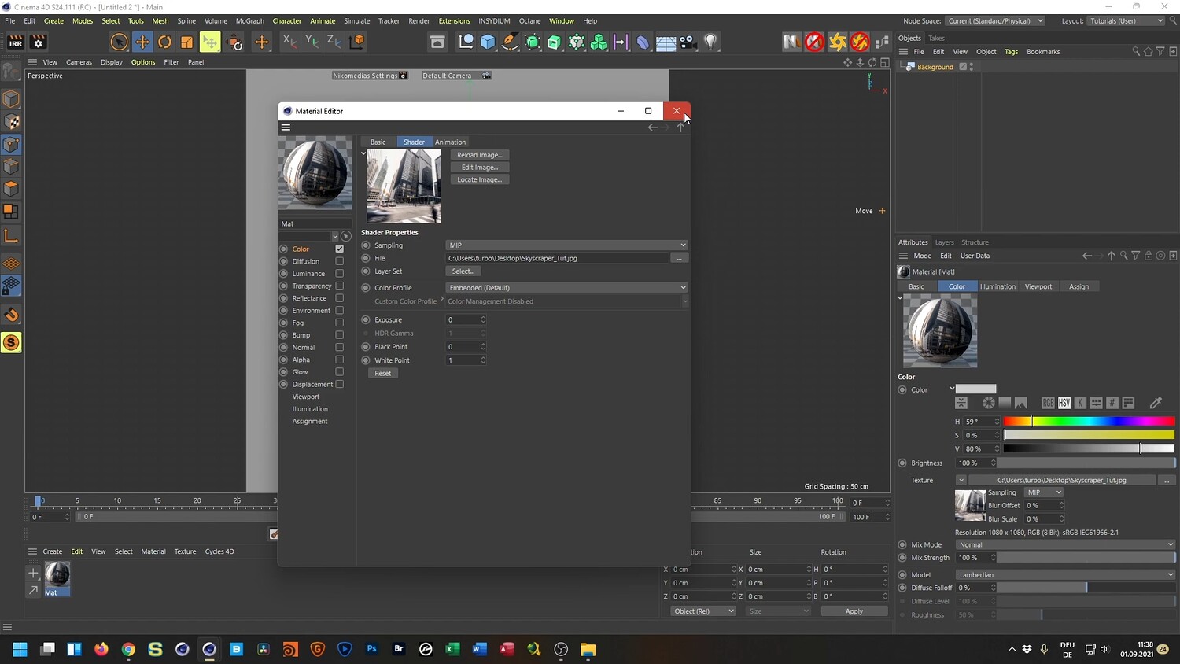Enable the Transparency channel checkbox
This screenshot has width=1180, height=664.
pos(339,286)
